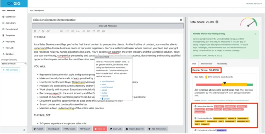Open the Heather Barbour user menu
The height and width of the screenshot is (134, 265).
click(254, 3)
